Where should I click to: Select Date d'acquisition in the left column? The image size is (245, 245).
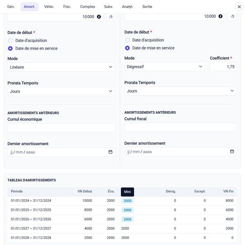point(10,41)
